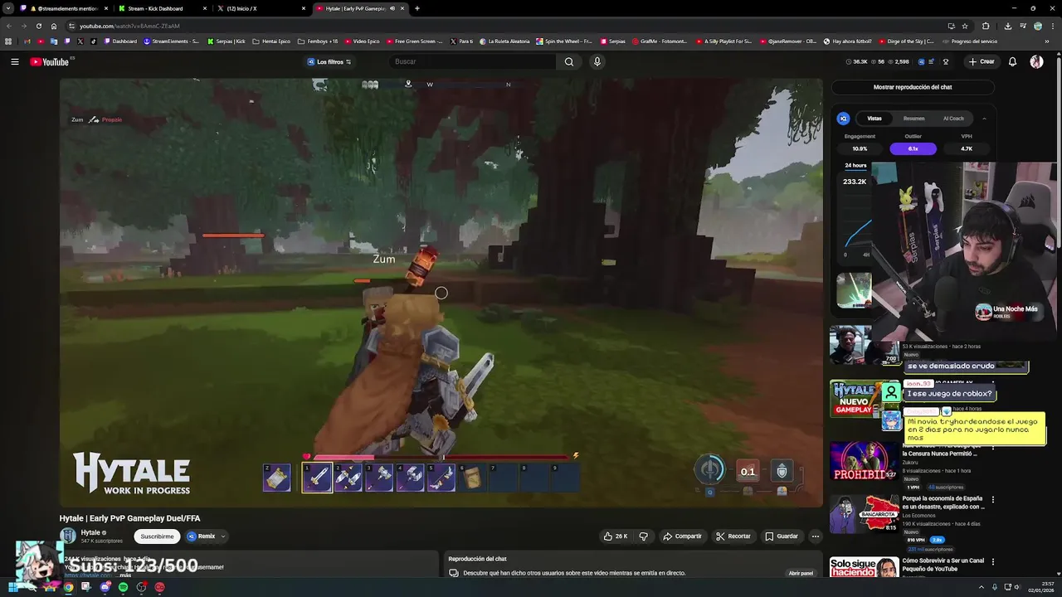The width and height of the screenshot is (1062, 597).
Task: Open Cómo Sobrevivir a Ser un Canal Pequeño video
Action: [943, 565]
